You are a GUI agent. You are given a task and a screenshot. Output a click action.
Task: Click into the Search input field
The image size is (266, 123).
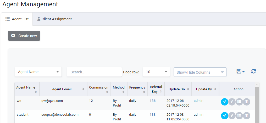(x=94, y=72)
